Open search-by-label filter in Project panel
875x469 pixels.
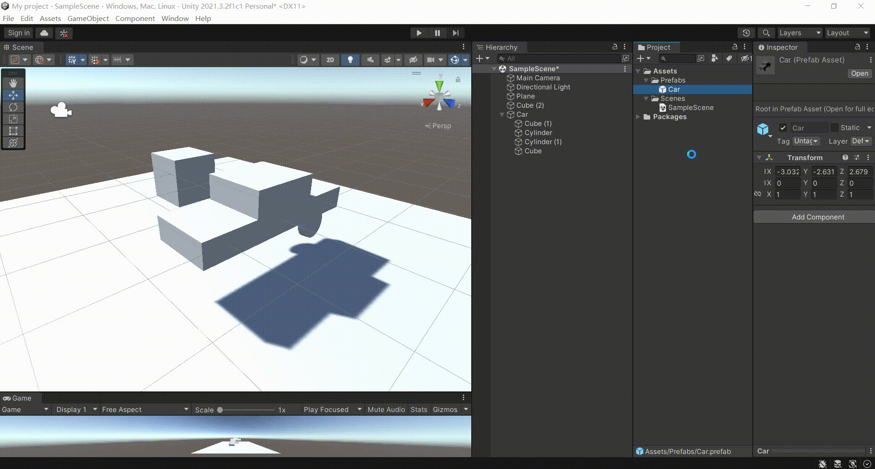[729, 58]
